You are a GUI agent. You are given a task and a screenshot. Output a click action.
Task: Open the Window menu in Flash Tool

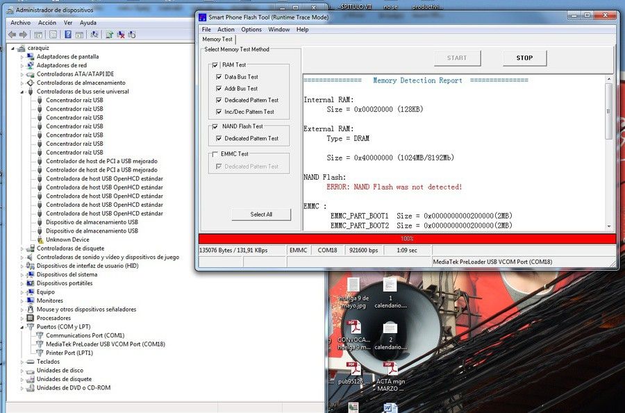pos(279,29)
